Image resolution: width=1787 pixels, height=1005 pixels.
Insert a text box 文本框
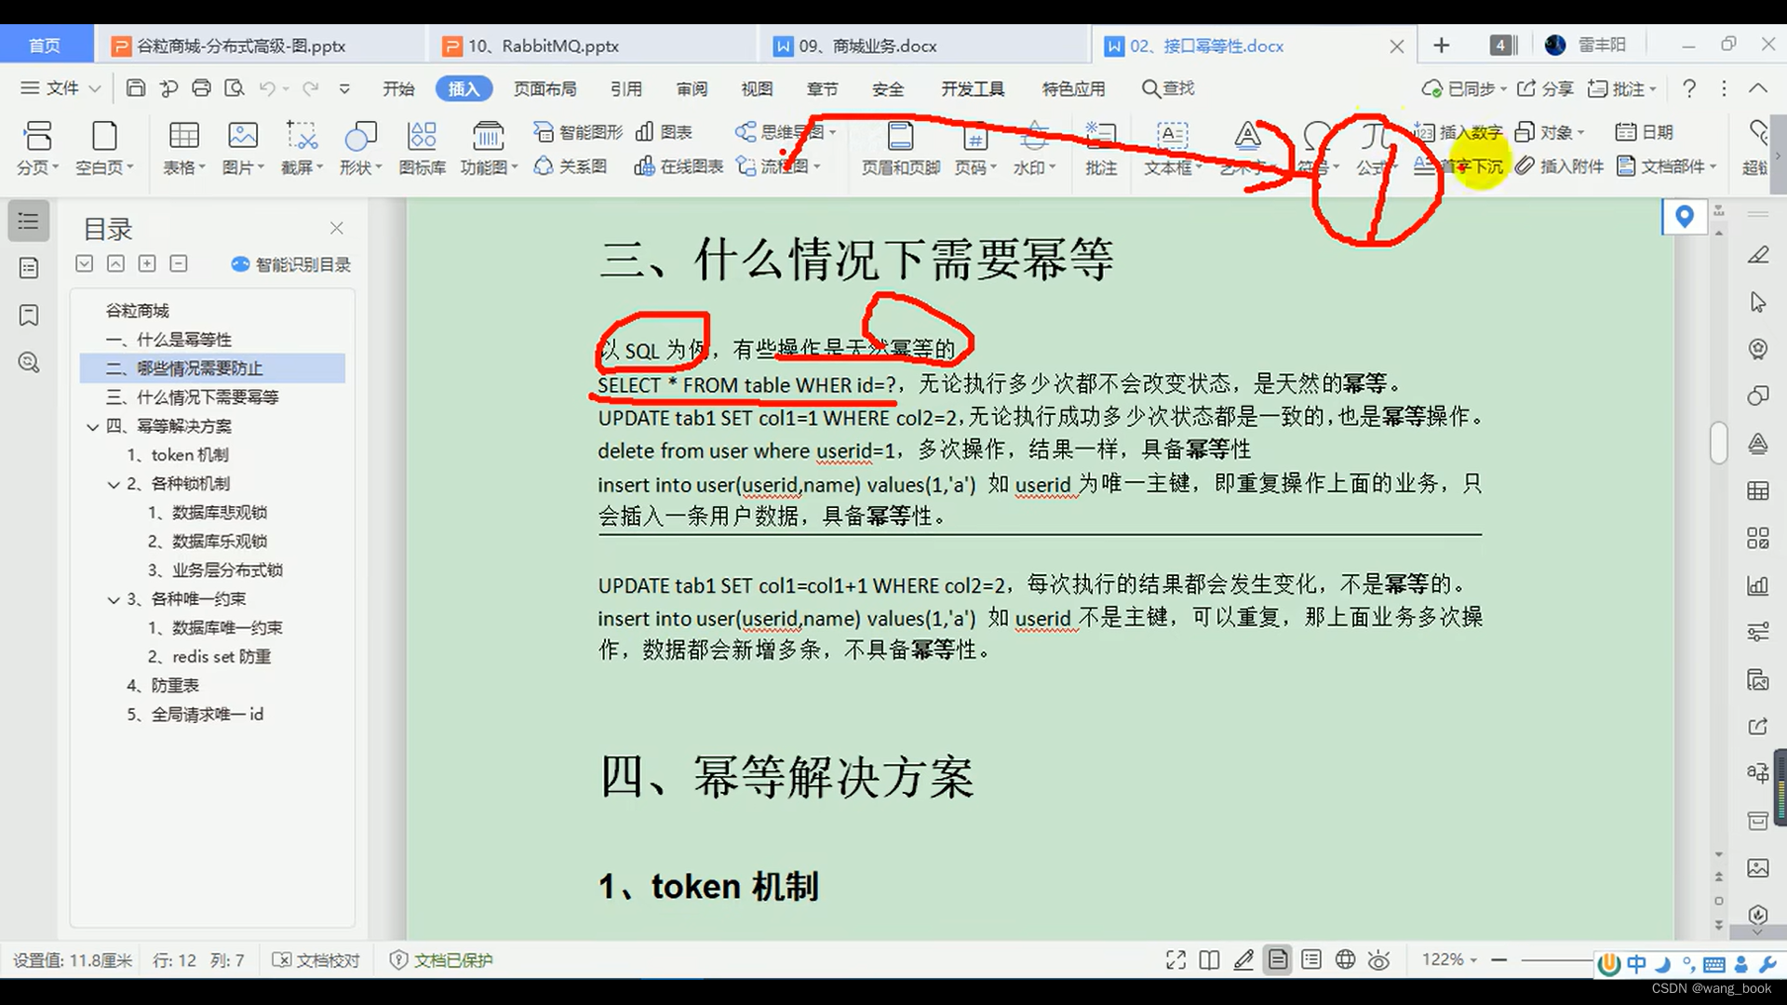click(1171, 149)
